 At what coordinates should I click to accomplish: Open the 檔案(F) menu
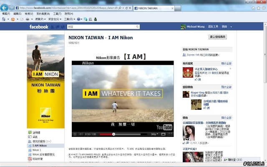6,14
